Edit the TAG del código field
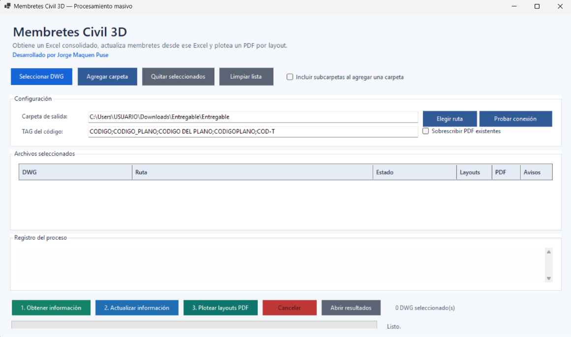The height and width of the screenshot is (337, 571). click(x=253, y=131)
